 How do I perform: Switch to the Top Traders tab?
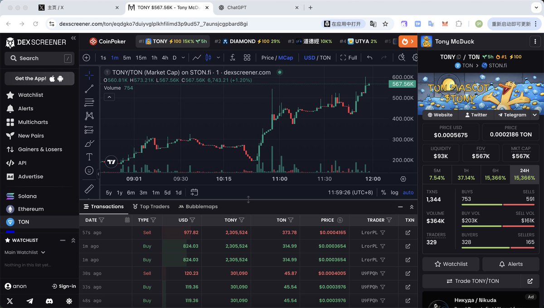[151, 206]
